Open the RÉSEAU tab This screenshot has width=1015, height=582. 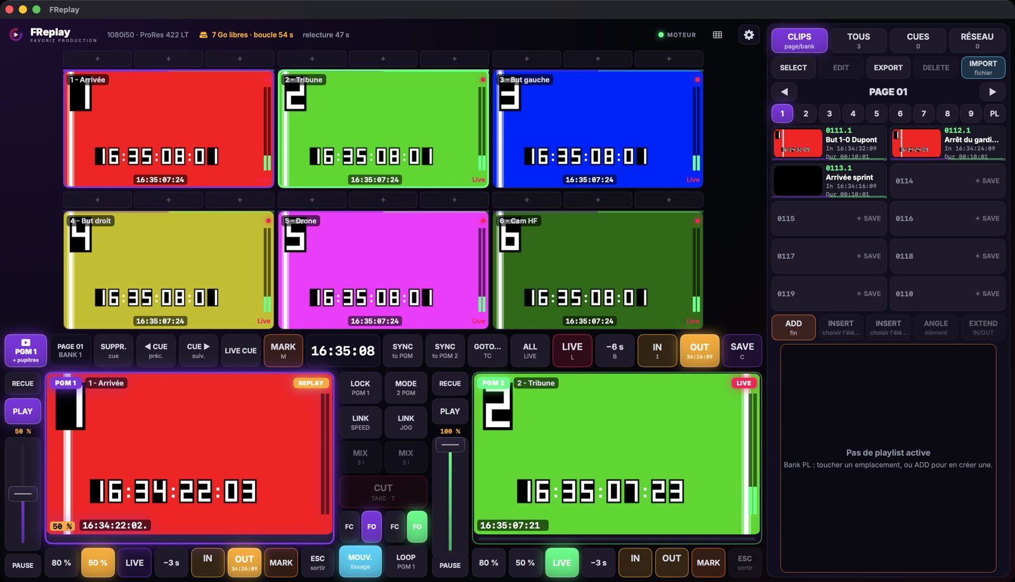coord(977,41)
